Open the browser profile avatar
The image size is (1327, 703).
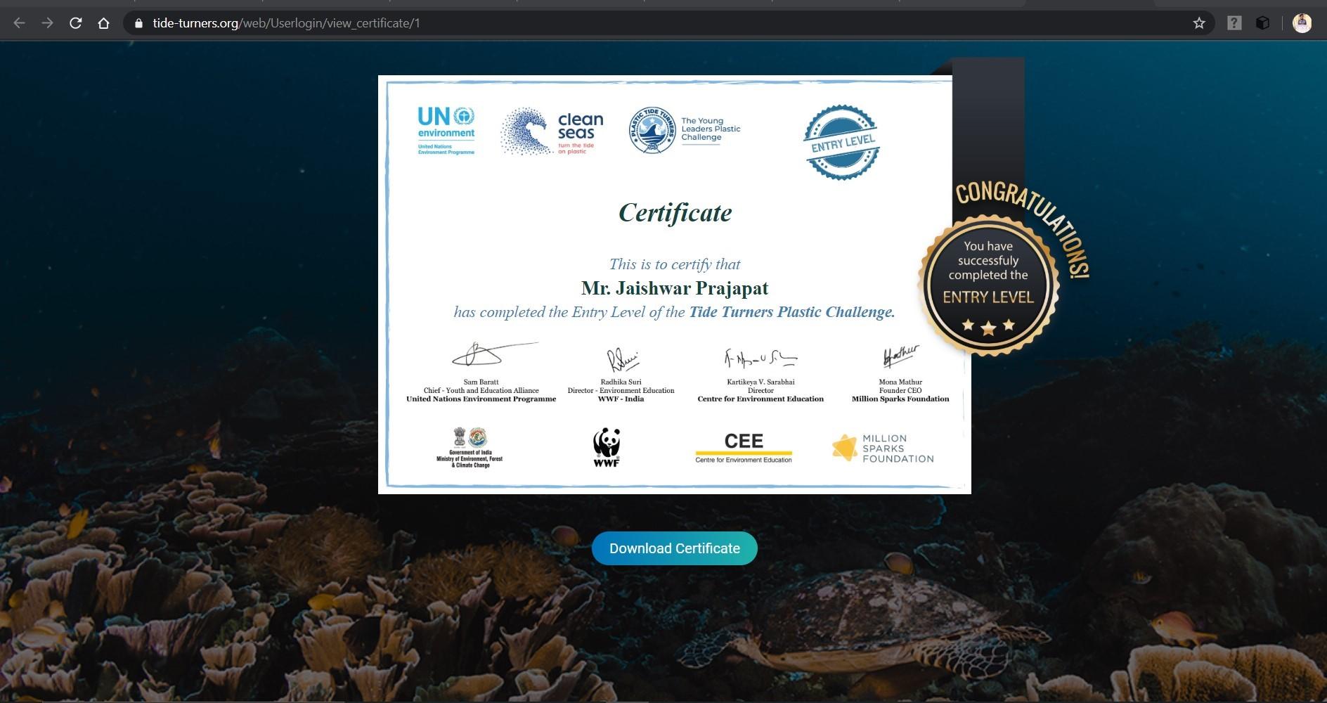tap(1302, 23)
